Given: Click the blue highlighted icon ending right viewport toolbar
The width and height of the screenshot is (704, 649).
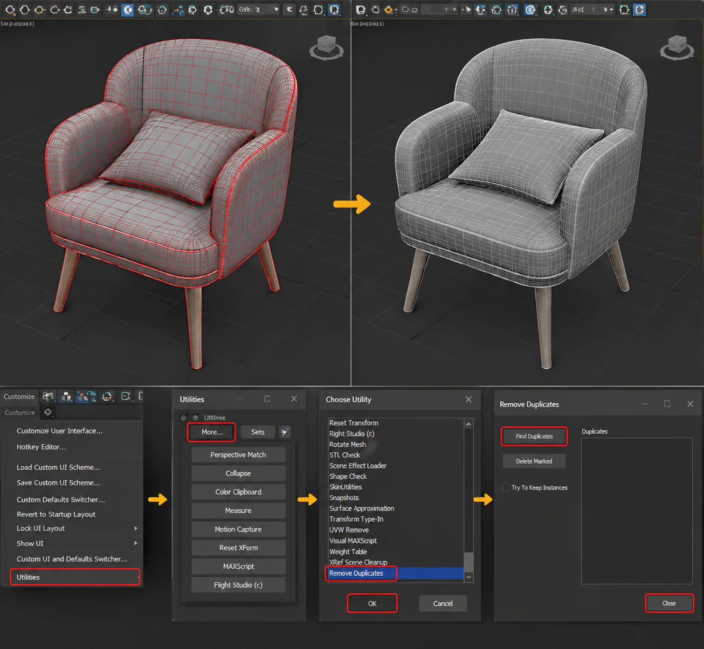Looking at the screenshot, I should pyautogui.click(x=639, y=10).
